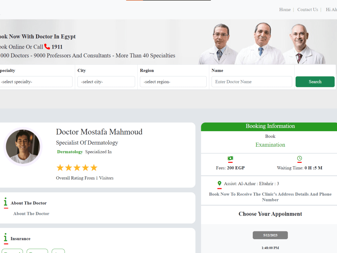Click the green Dermatology specialty link
Viewport: 337px width, 253px height.
pos(70,152)
